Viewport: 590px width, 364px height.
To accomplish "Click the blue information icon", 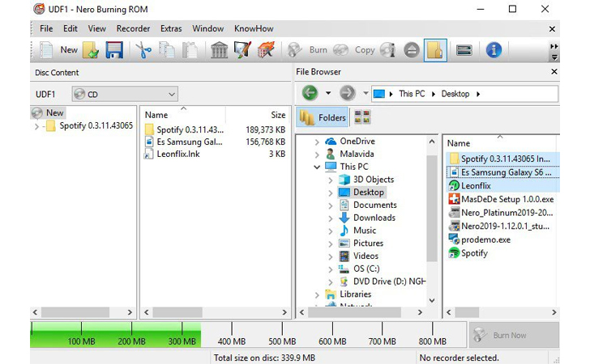I will tap(494, 50).
